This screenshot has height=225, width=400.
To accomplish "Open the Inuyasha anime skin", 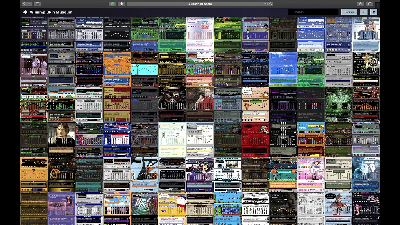I will 200,104.
